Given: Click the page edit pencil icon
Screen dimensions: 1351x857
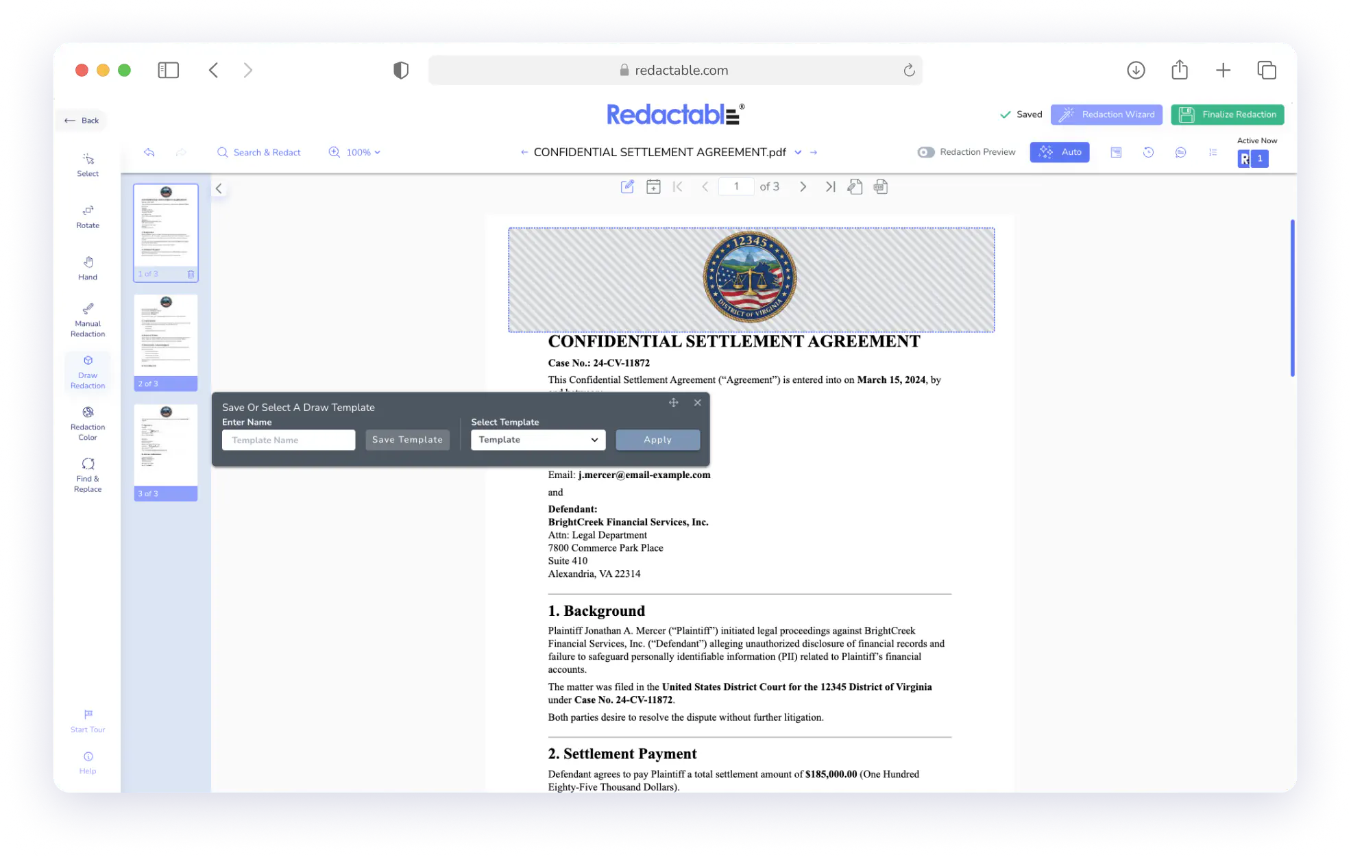Looking at the screenshot, I should tap(627, 186).
